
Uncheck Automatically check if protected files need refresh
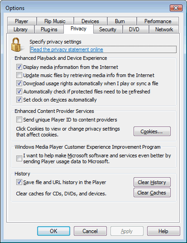(19, 92)
